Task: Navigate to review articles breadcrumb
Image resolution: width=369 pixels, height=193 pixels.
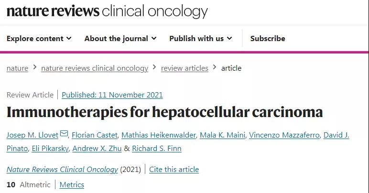Action: click(184, 68)
